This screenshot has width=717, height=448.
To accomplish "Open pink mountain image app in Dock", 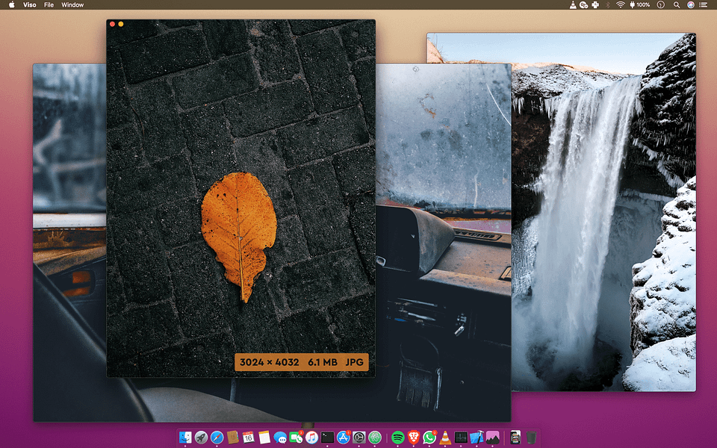I will click(x=492, y=438).
